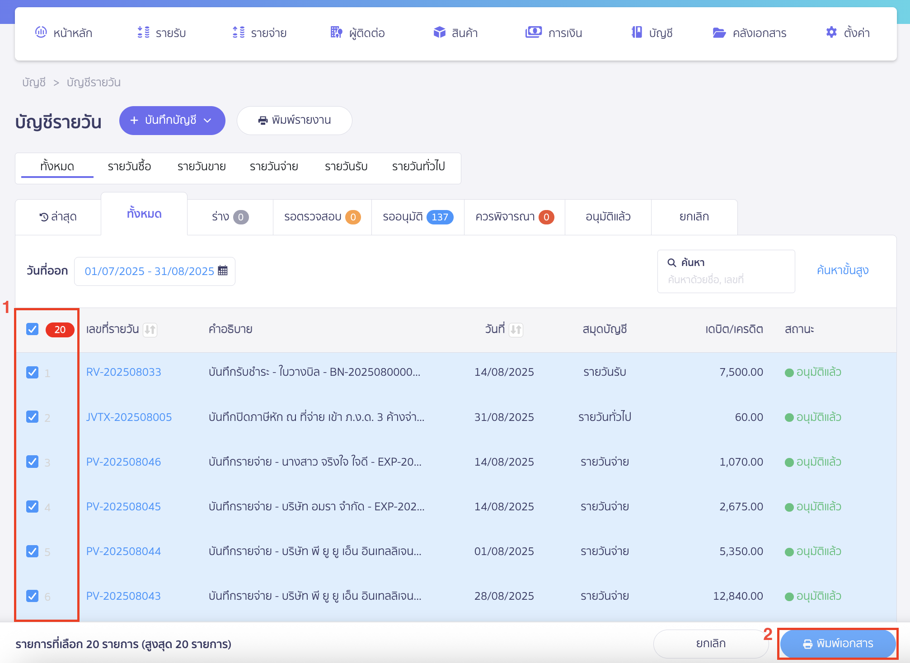Uncheck the checkbox for row RV-202508033
Image resolution: width=910 pixels, height=663 pixels.
(32, 372)
